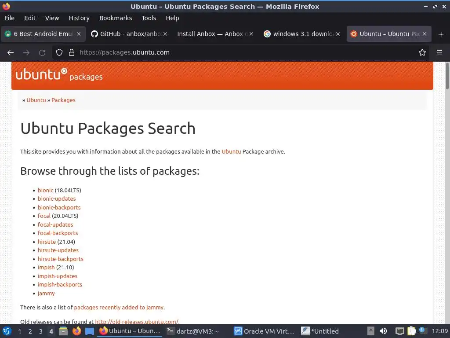Screen dimensions: 450x338
Task: Switch to workspace 4
Action: pyautogui.click(x=51, y=331)
